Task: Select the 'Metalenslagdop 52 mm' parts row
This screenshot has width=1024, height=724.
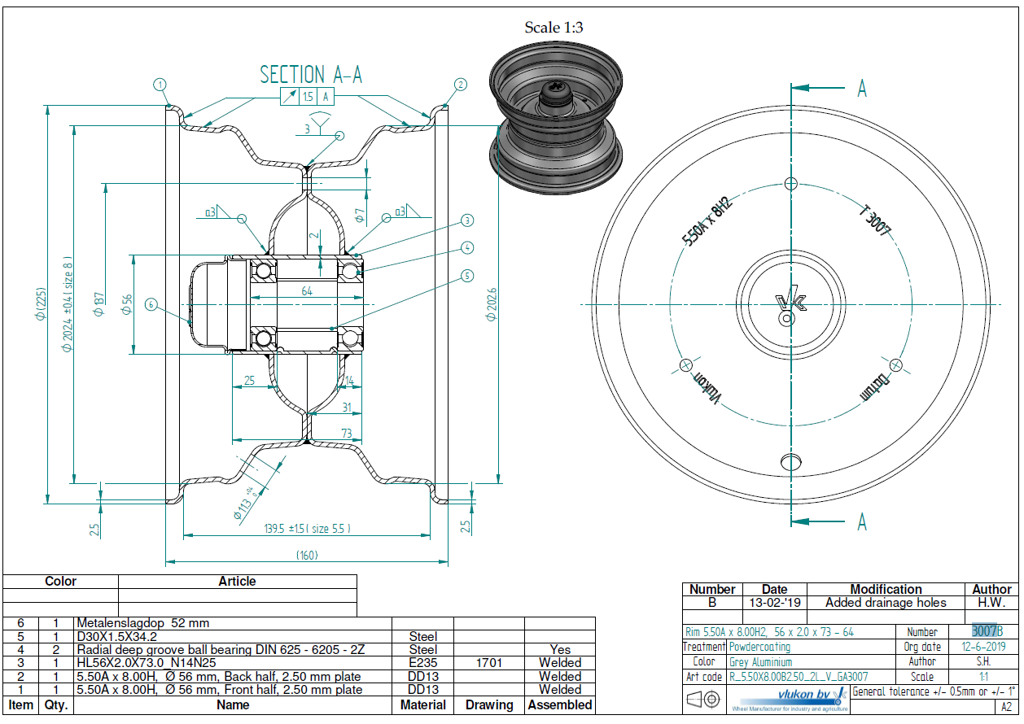Action: pos(142,623)
